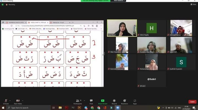The height and width of the screenshot is (110, 198).
Task: Open Adobe Illustrator from the taskbar
Action: click(x=79, y=108)
